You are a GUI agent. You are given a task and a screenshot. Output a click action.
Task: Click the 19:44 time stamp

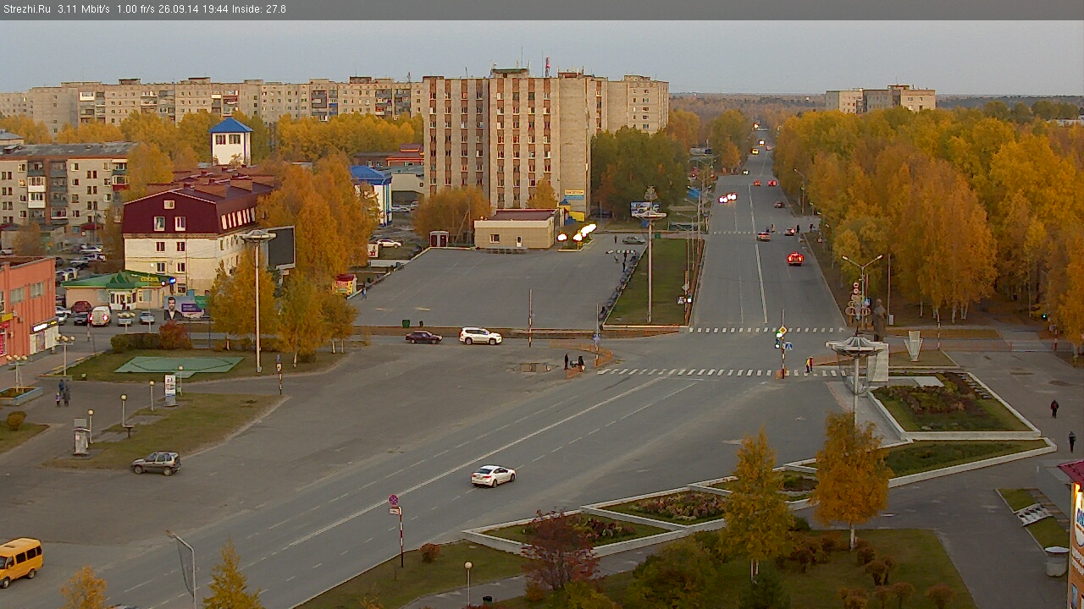[x=215, y=9]
